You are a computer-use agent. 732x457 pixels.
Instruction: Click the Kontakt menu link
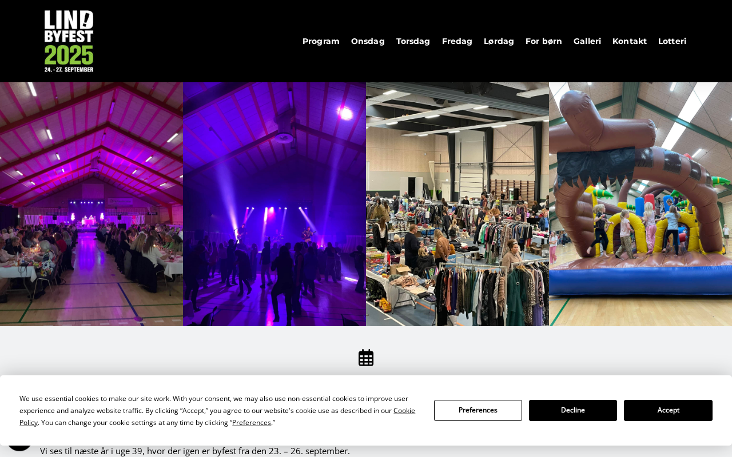click(x=630, y=41)
